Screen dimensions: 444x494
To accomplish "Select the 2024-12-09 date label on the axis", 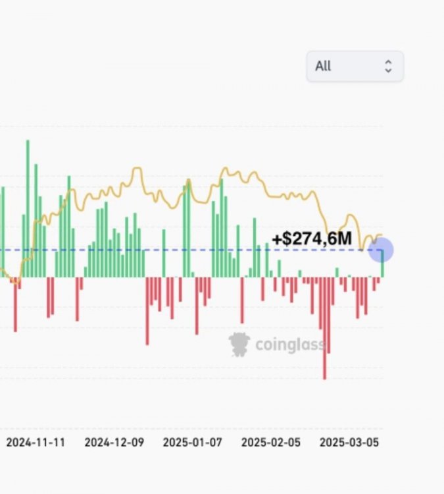I will click(x=114, y=443).
